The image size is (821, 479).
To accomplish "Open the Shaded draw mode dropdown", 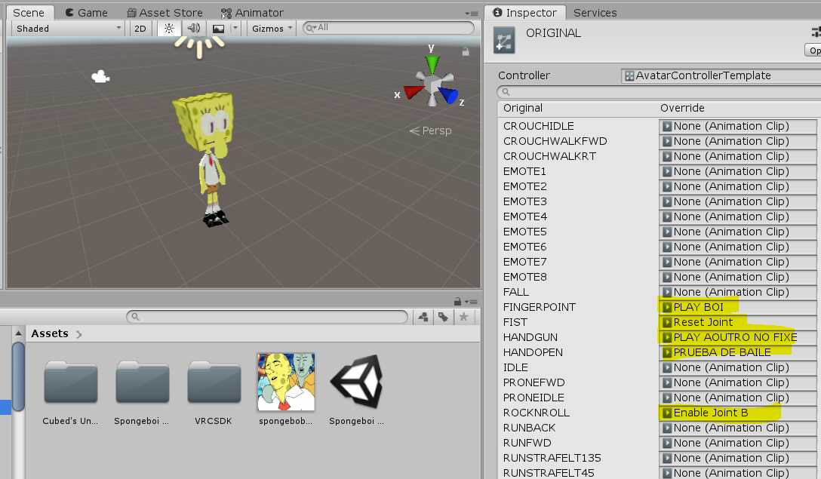I will (66, 28).
